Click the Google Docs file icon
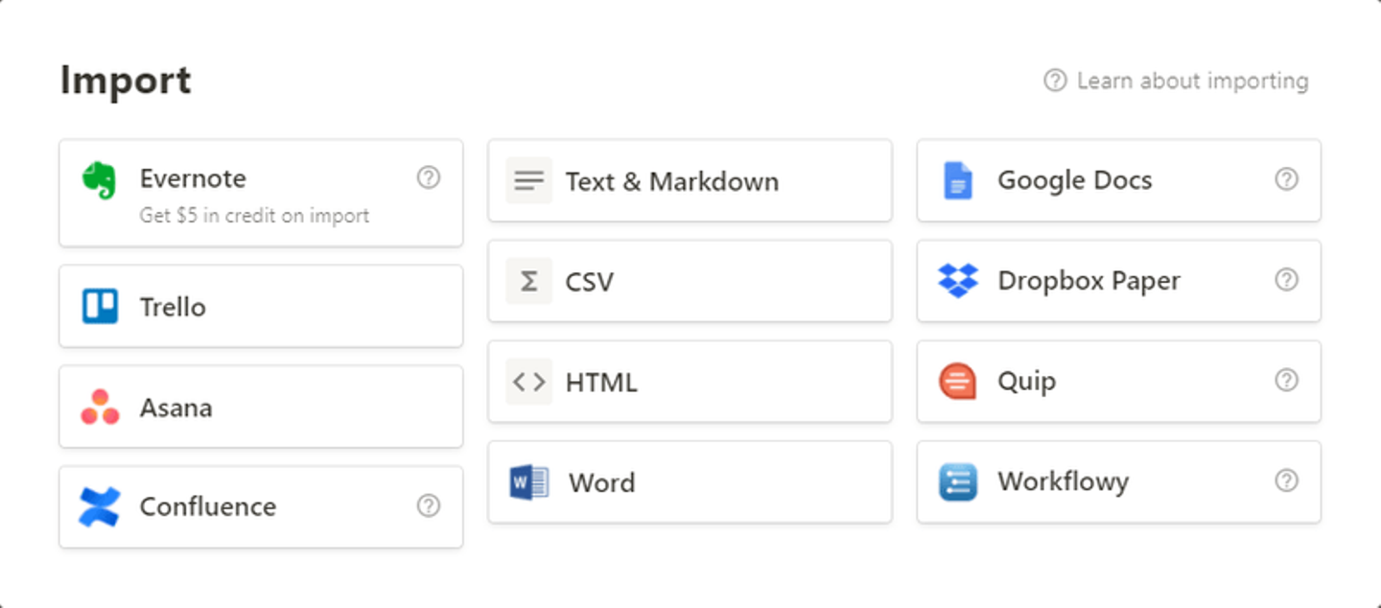The height and width of the screenshot is (608, 1381). (957, 180)
